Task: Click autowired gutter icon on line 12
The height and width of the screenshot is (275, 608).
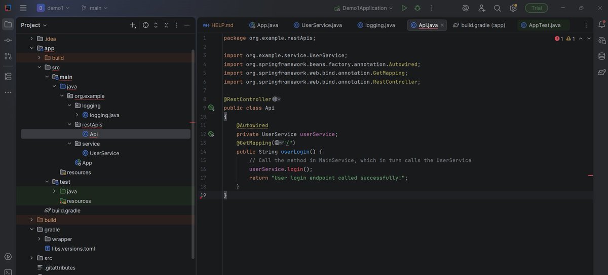Action: click(x=211, y=134)
